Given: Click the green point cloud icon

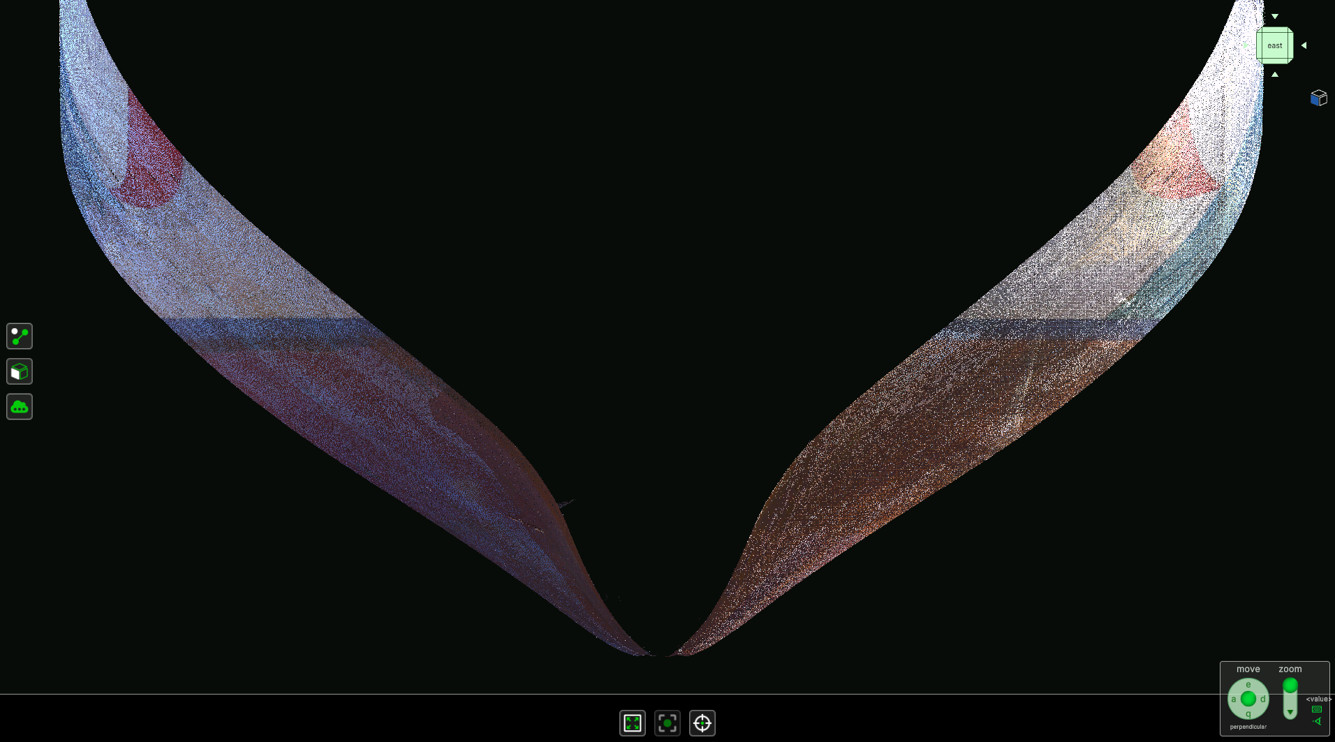Looking at the screenshot, I should point(20,407).
